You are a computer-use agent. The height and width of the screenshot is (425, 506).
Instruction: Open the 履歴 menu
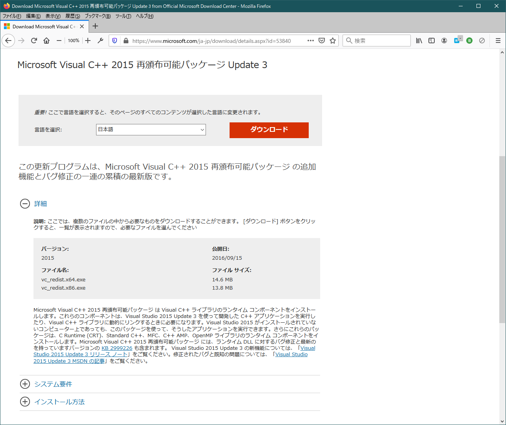[x=72, y=16]
